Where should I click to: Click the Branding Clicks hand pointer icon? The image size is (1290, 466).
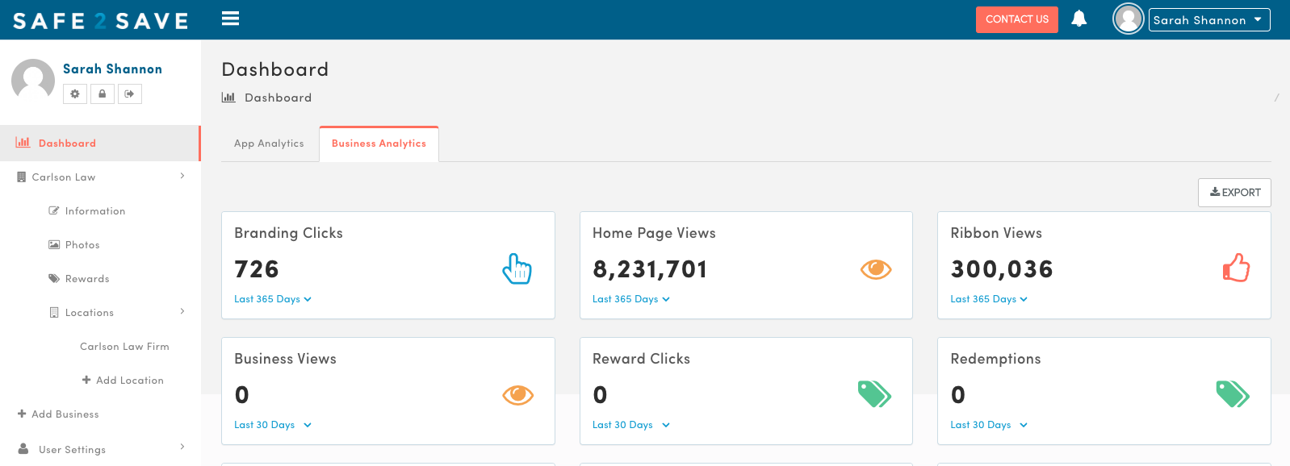(x=517, y=269)
